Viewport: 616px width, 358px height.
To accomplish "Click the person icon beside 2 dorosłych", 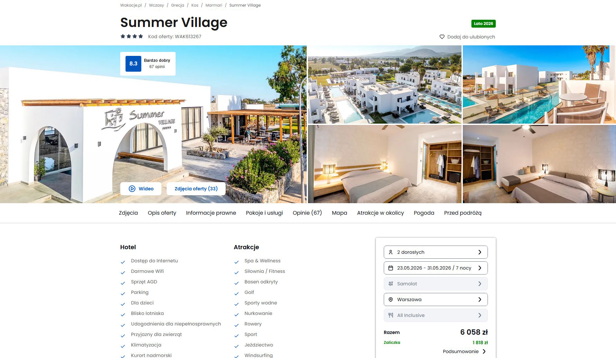I will [391, 252].
